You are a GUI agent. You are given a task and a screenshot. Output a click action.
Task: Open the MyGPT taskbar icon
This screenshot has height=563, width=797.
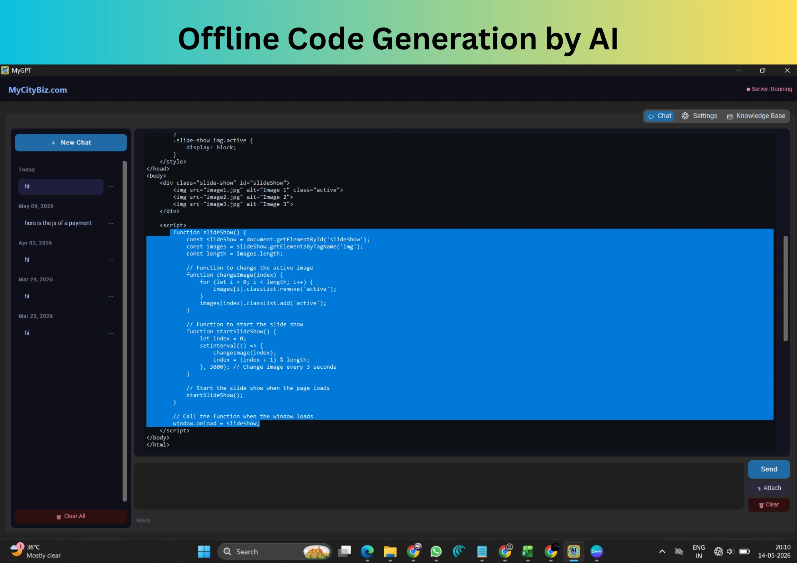pyautogui.click(x=573, y=551)
